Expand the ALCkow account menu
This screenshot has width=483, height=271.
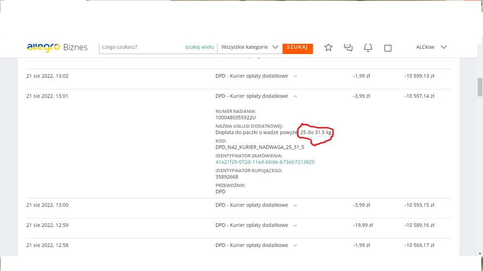coord(431,47)
